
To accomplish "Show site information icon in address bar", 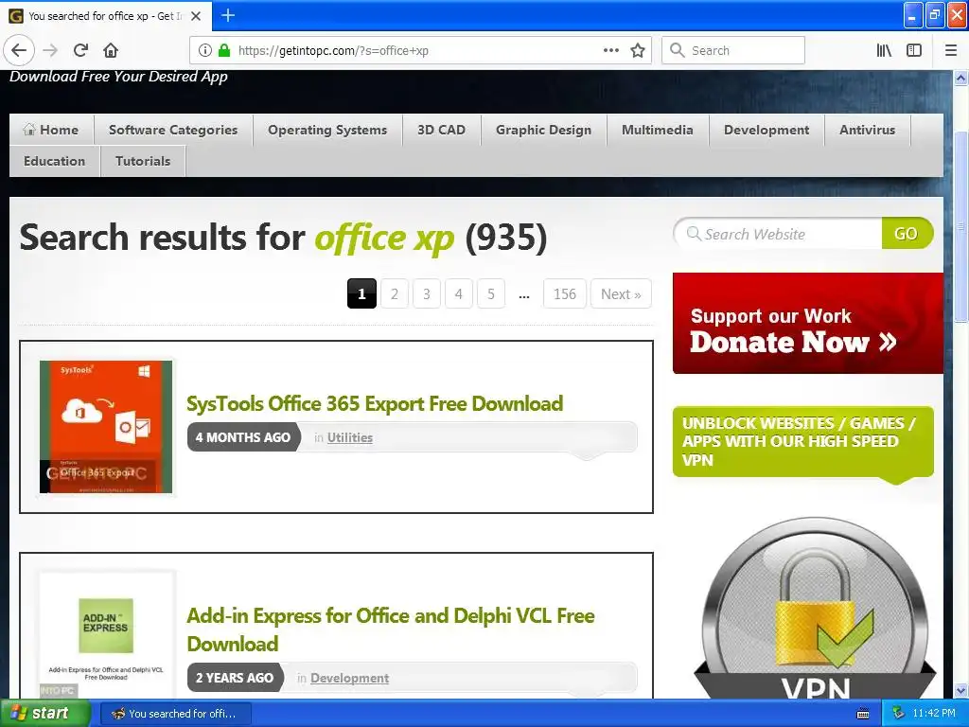I will click(204, 51).
